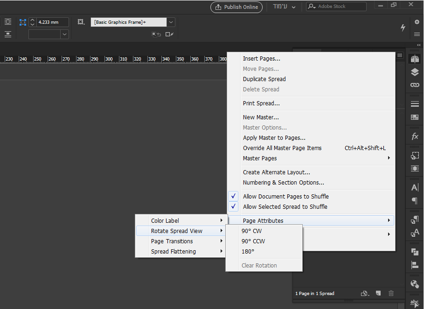
Task: Open the Layers panel icon
Action: [x=415, y=72]
